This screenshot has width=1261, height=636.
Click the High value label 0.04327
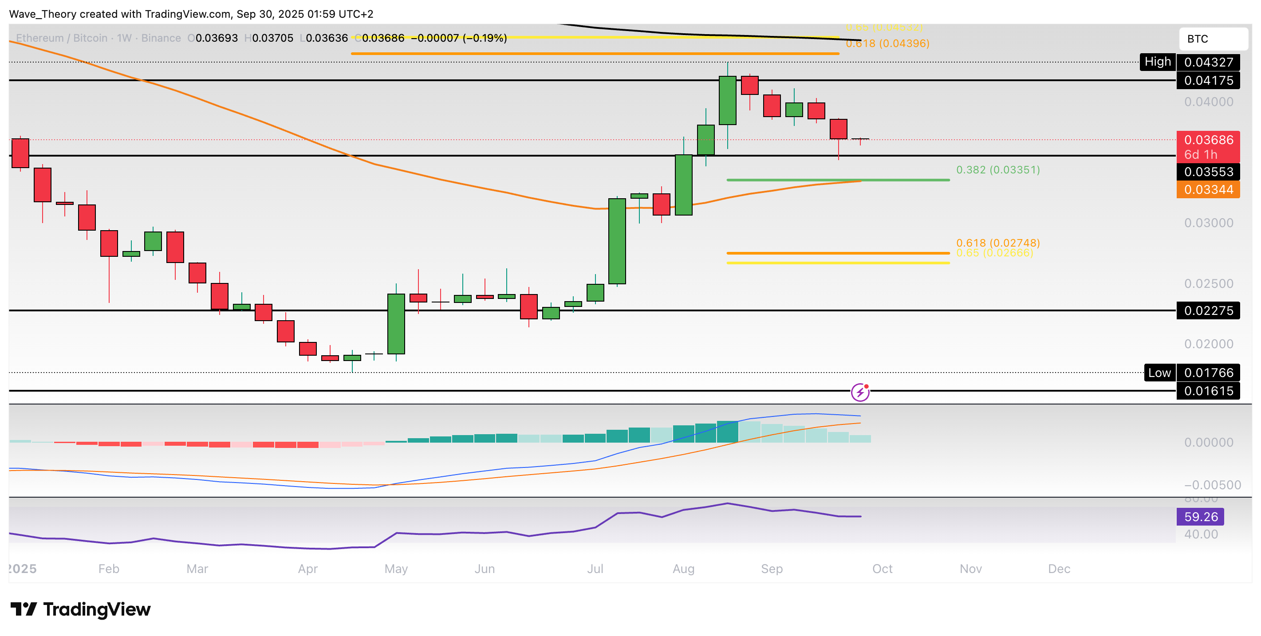[x=1208, y=62]
